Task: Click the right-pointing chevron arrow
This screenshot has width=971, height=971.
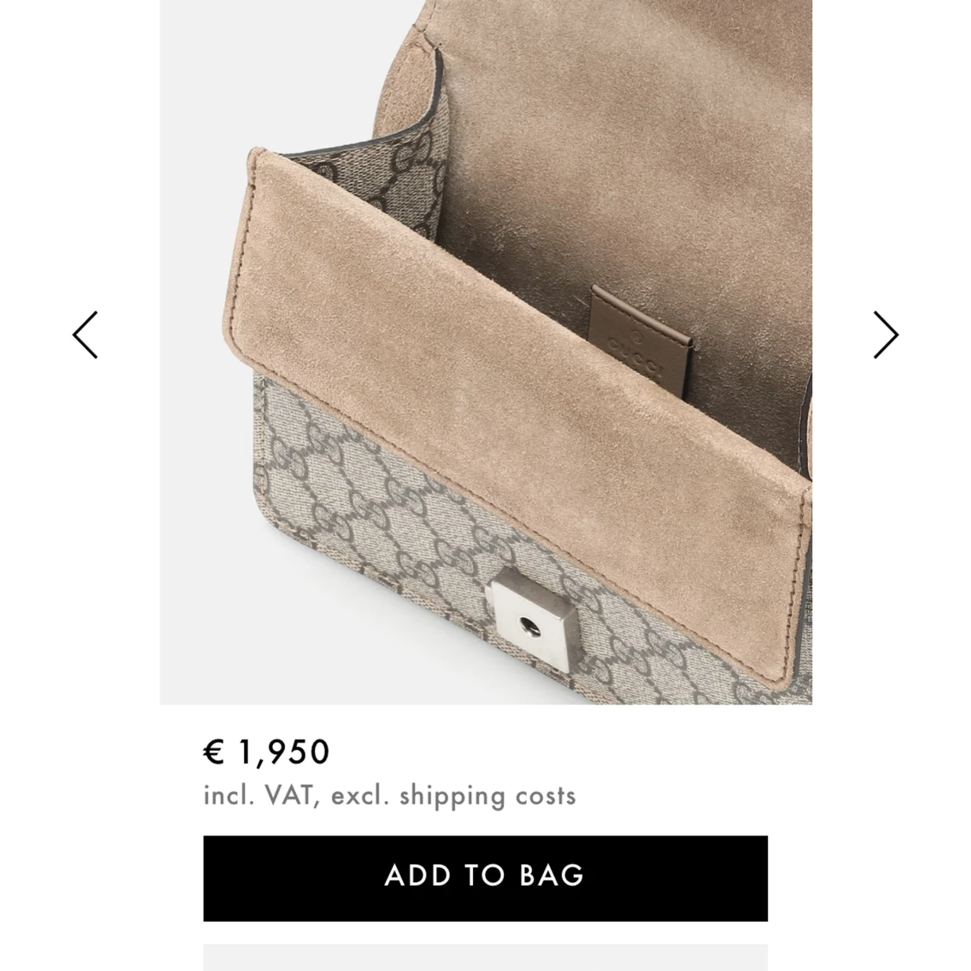Action: point(886,335)
